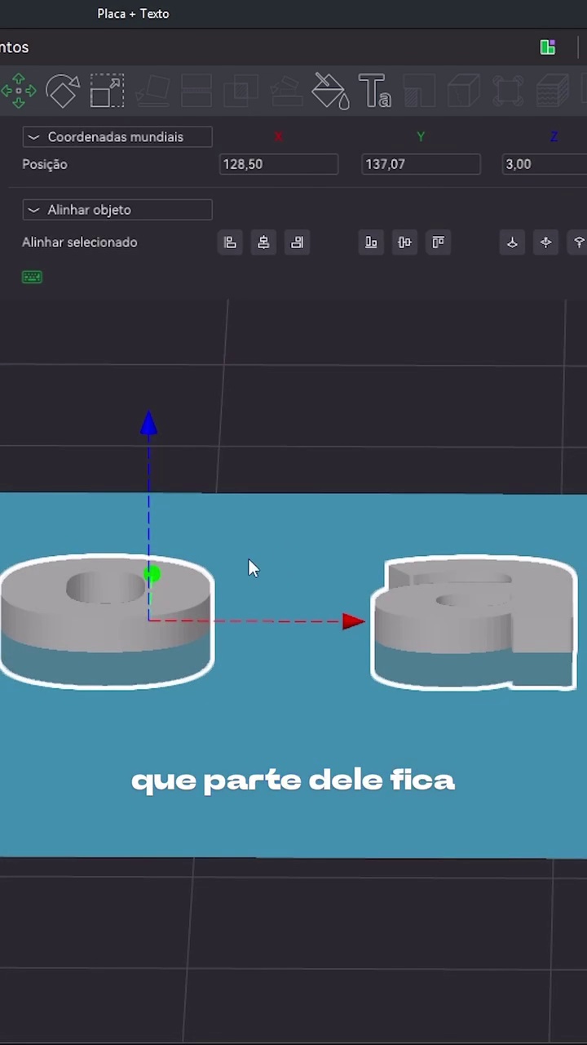Click the Z-axis bottom align icon

512,242
